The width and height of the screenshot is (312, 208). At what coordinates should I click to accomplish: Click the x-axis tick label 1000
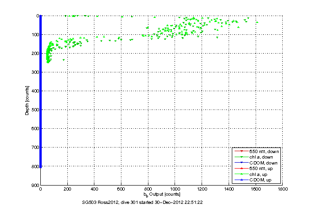click(175, 189)
